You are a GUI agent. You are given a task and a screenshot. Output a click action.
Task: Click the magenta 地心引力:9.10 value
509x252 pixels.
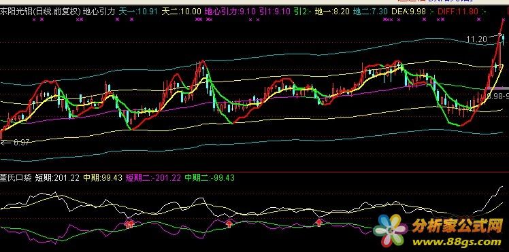tap(231, 12)
